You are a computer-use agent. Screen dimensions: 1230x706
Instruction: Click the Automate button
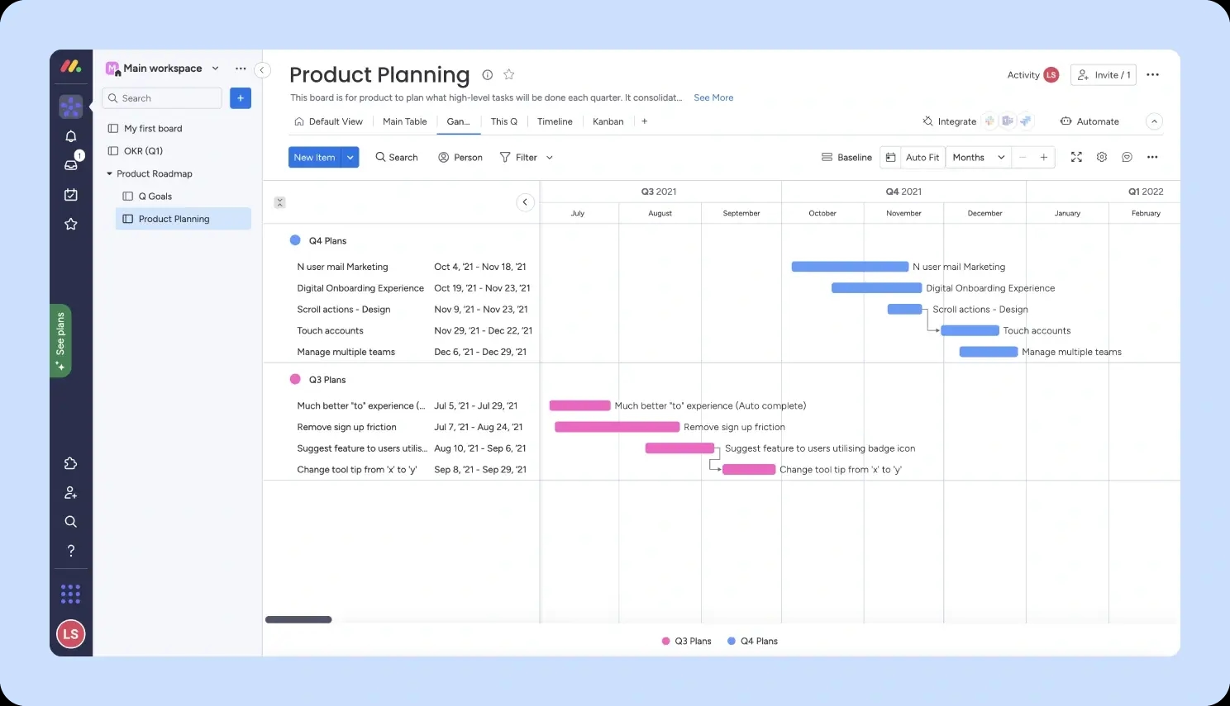tap(1089, 121)
